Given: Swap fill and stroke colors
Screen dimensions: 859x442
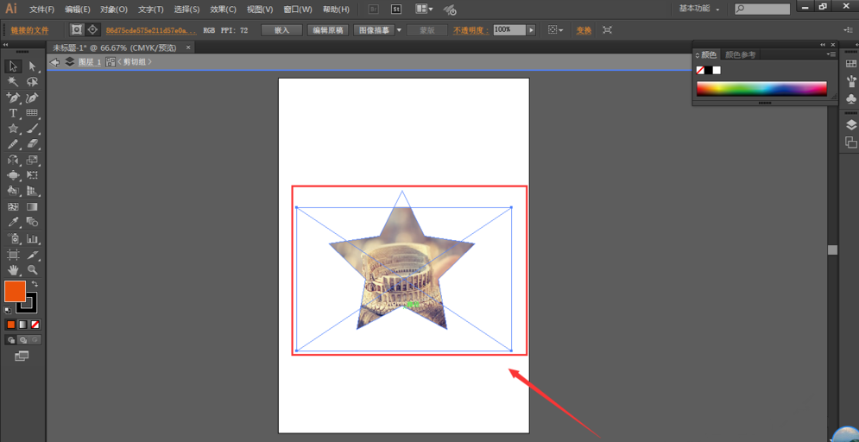Looking at the screenshot, I should click(35, 284).
